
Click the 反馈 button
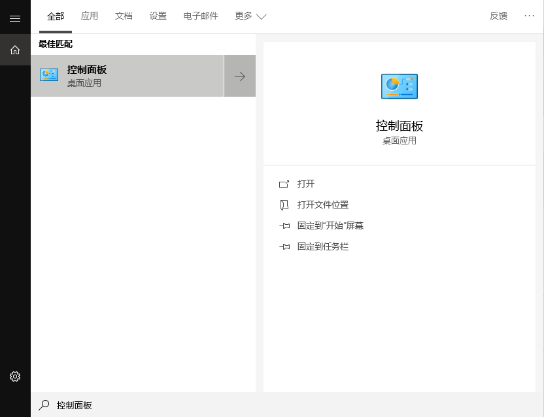(x=498, y=16)
